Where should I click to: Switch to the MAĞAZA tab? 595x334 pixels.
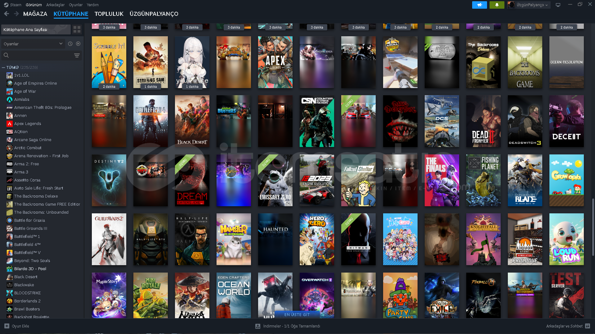coord(35,14)
